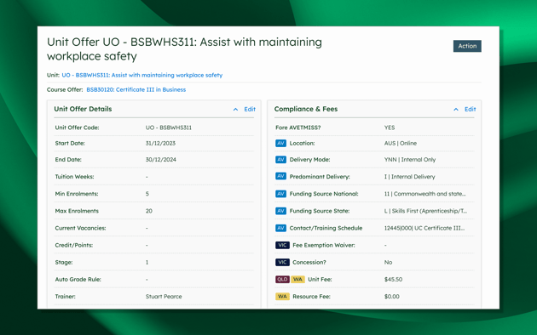537x335 pixels.
Task: Click the Max Enrolments value 20
Action: [x=149, y=211]
